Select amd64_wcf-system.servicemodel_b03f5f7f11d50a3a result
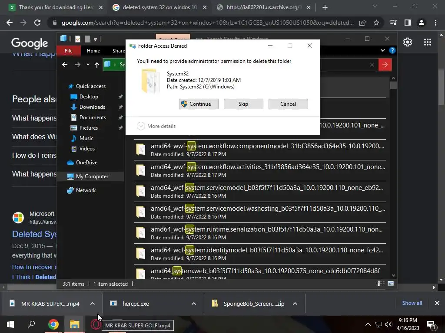The width and height of the screenshot is (445, 333). click(x=260, y=191)
